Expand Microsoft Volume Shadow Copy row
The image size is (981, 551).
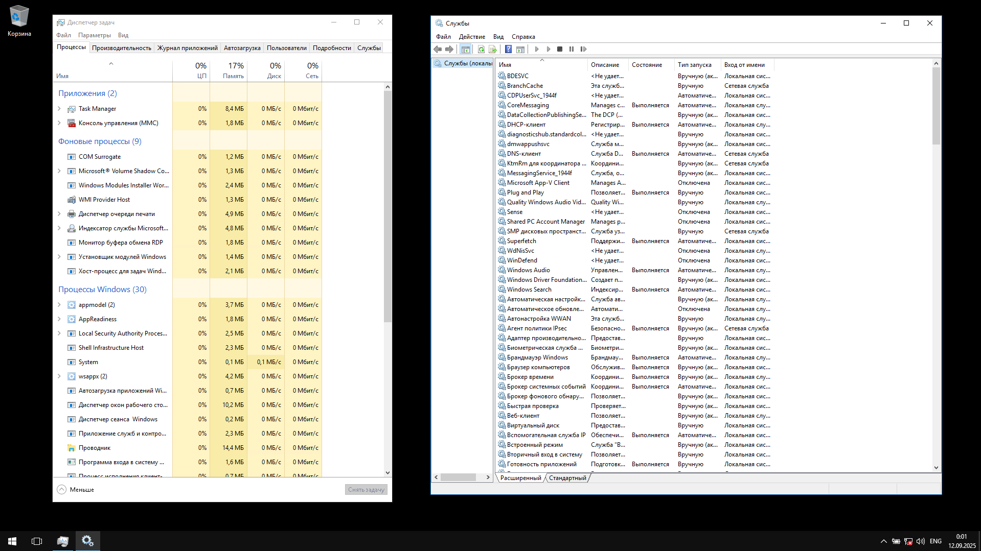click(59, 171)
